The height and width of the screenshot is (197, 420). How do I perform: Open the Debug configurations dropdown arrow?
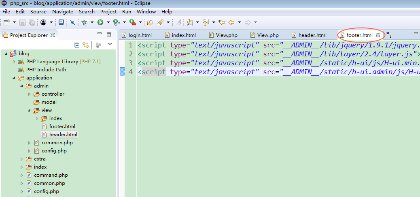point(92,22)
